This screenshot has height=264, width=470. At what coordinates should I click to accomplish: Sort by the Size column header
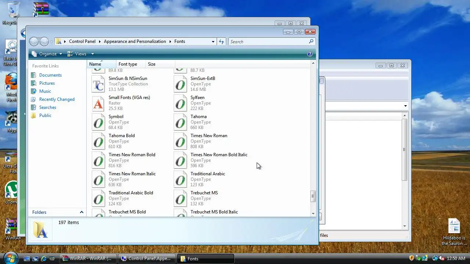(x=160, y=64)
